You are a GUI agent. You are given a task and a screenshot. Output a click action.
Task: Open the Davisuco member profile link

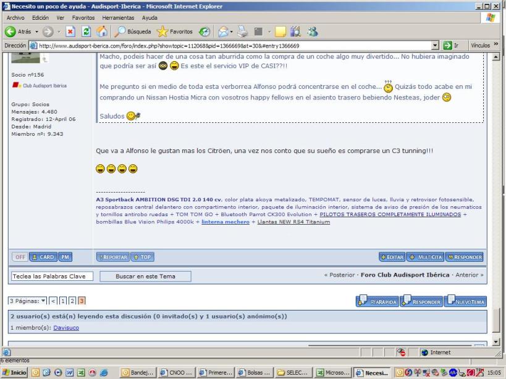(66, 327)
